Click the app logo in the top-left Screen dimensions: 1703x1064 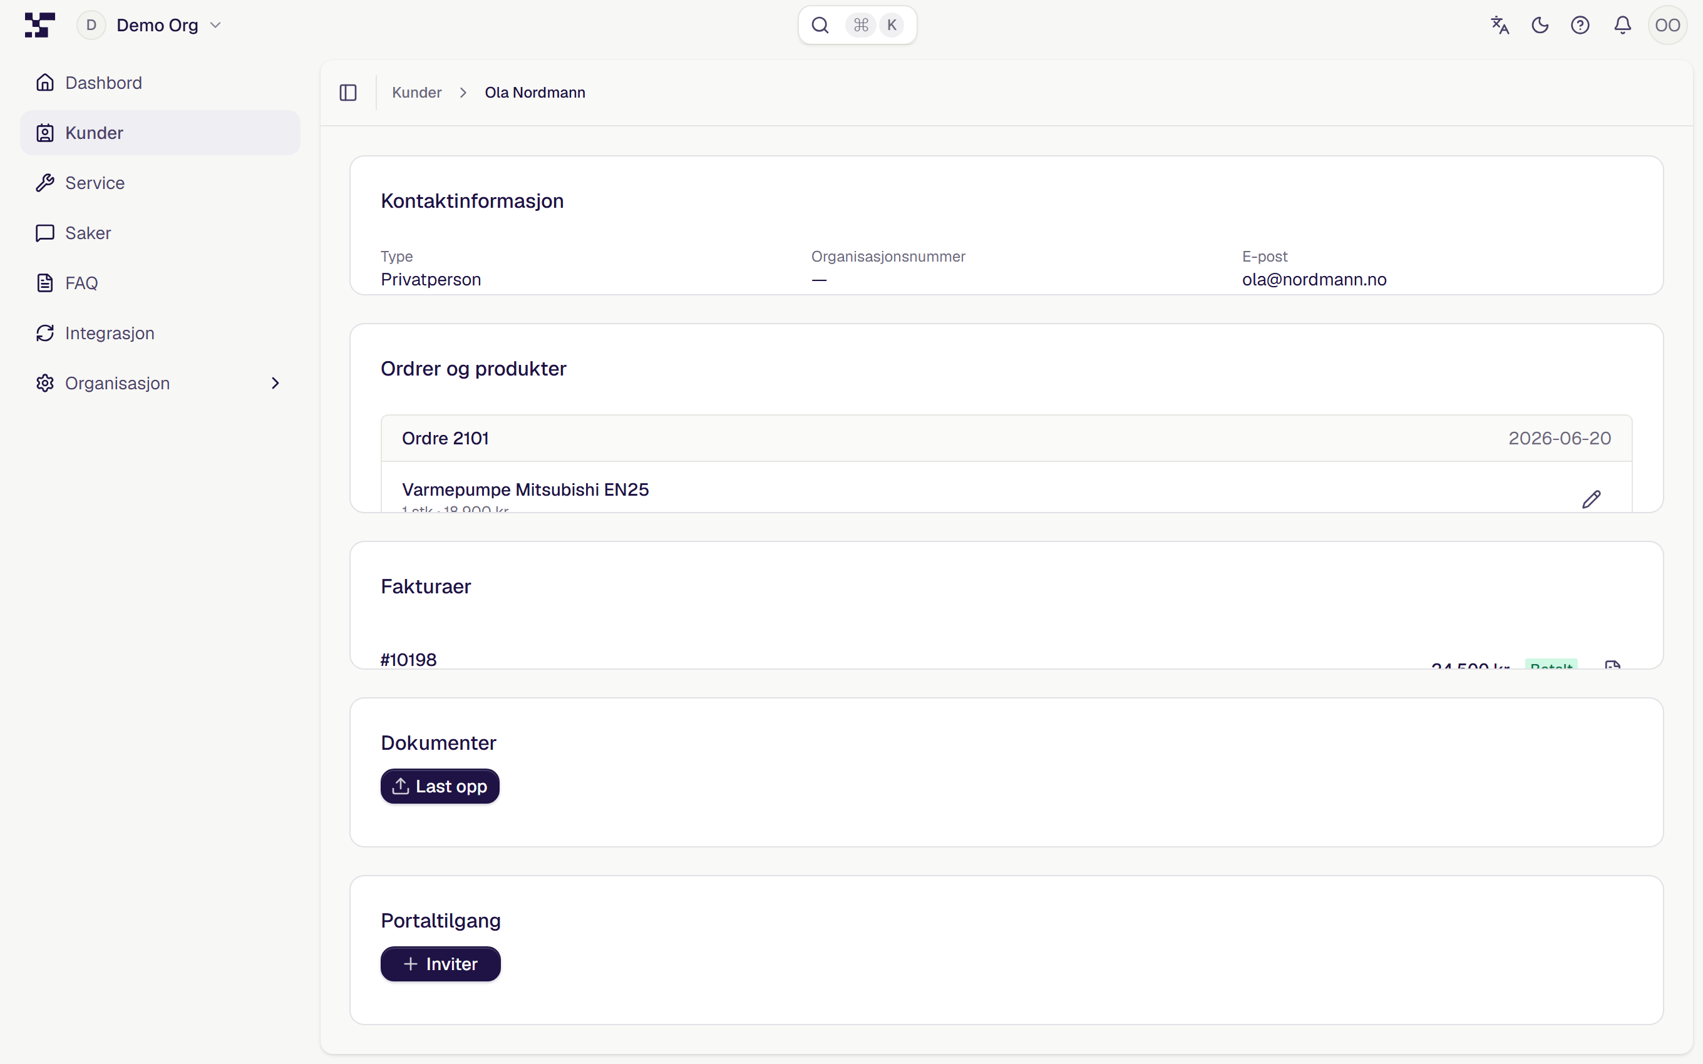(x=40, y=25)
